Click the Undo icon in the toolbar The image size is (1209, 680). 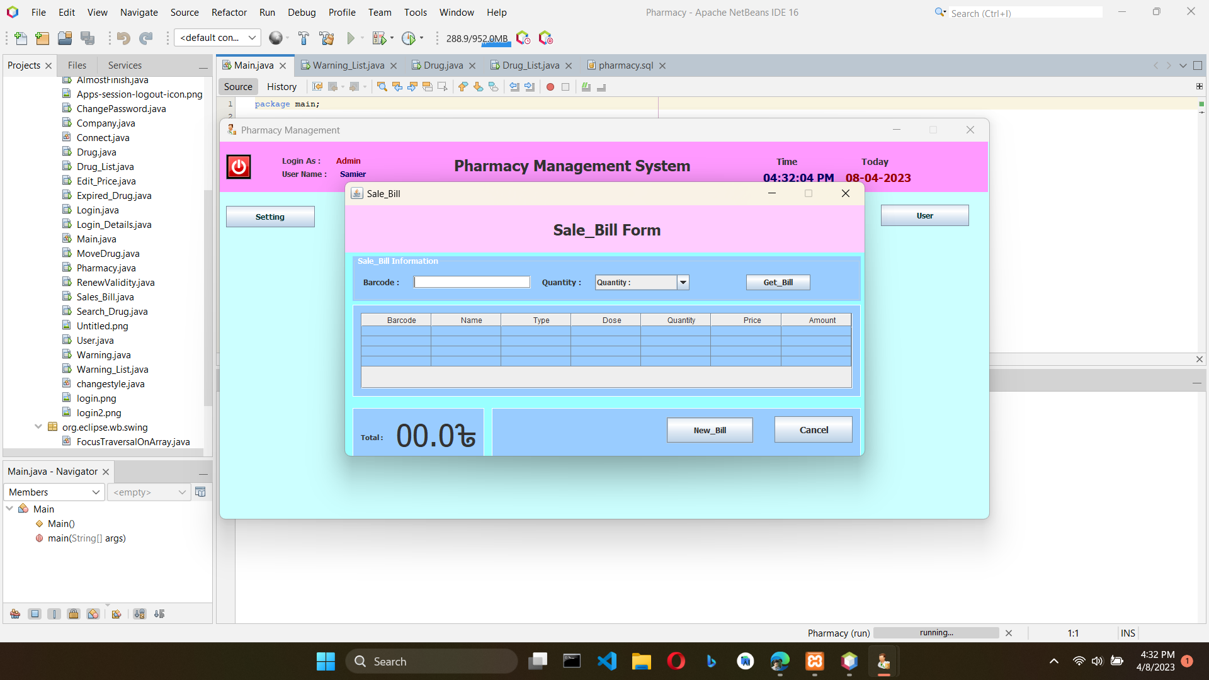click(123, 38)
